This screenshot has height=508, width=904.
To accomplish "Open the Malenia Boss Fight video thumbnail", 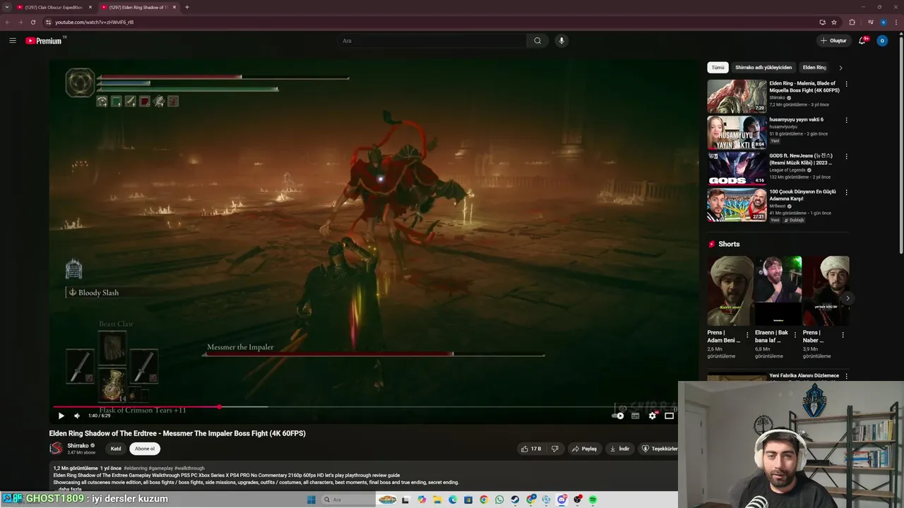I will coord(737,96).
